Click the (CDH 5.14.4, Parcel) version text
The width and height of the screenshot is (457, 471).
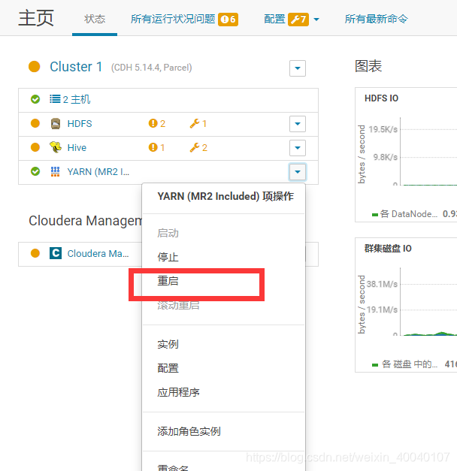click(152, 68)
